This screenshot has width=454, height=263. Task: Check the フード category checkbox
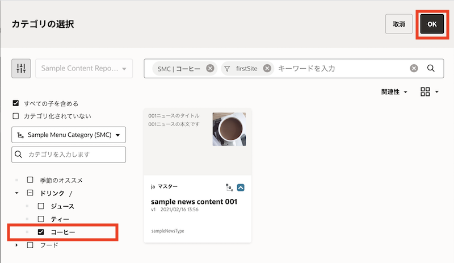click(x=30, y=245)
